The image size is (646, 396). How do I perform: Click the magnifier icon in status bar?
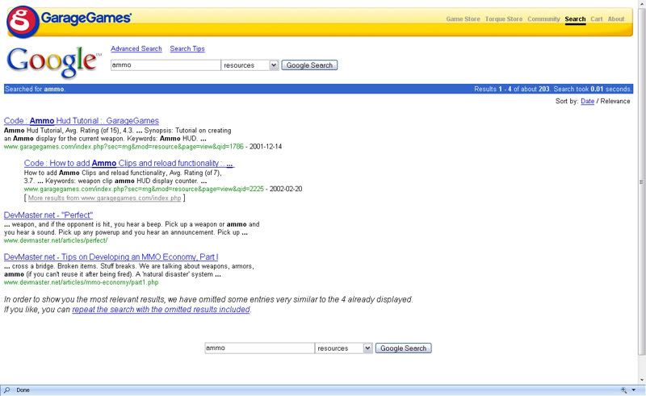click(7, 390)
